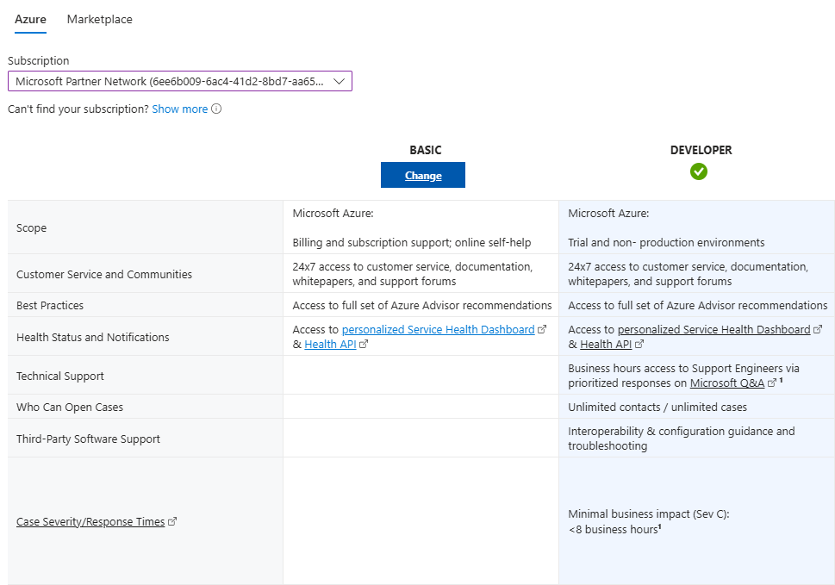835x585 pixels.
Task: Click the green checkmark under DEVELOPER
Action: (699, 171)
